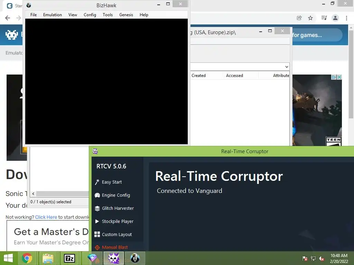The width and height of the screenshot is (354, 265).
Task: Open the Chrome profile avatar icon
Action: pyautogui.click(x=335, y=18)
